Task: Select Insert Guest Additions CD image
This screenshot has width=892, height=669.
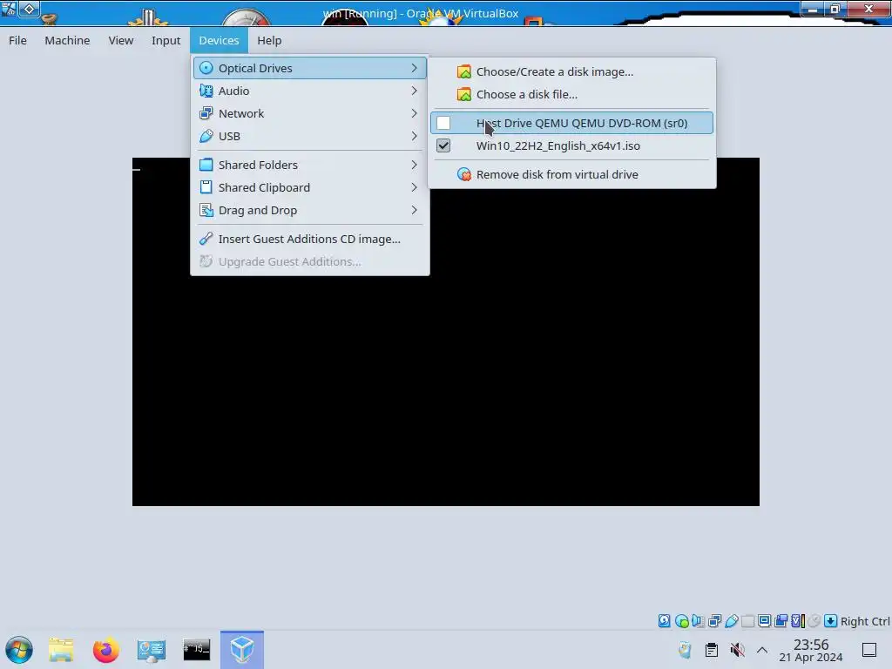Action: point(309,239)
